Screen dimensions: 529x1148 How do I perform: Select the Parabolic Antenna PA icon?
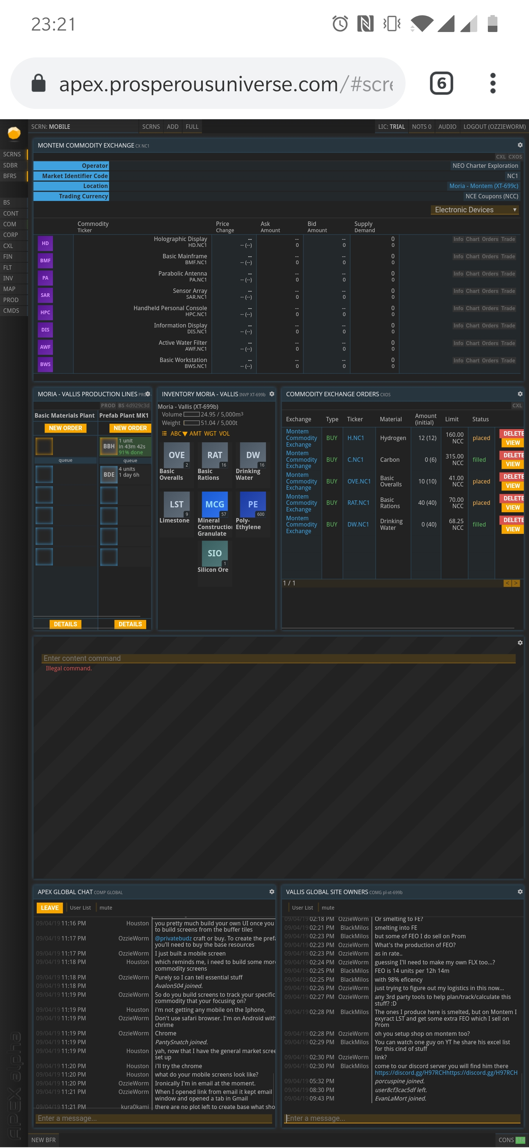46,278
